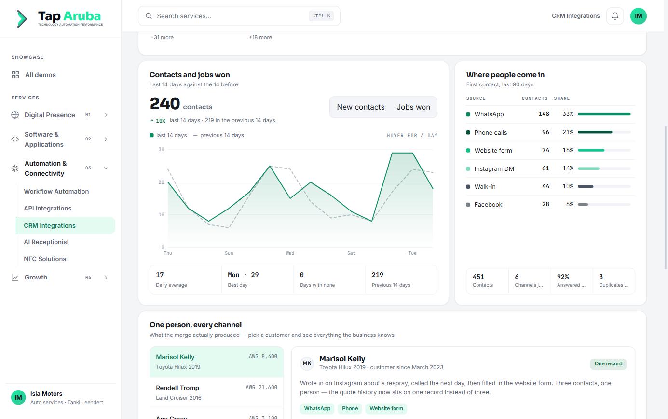This screenshot has width=668, height=419.
Task: Expand the Digital Presence section
Action: click(106, 115)
